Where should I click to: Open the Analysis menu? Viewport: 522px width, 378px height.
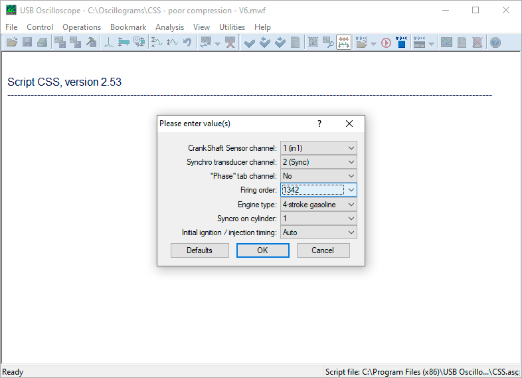[169, 27]
